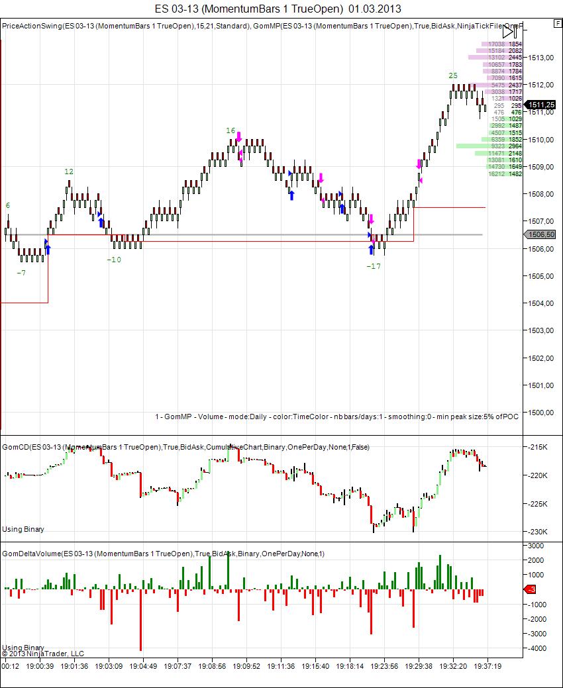The image size is (563, 688).
Task: Select the swing low label -17
Action: 374,266
